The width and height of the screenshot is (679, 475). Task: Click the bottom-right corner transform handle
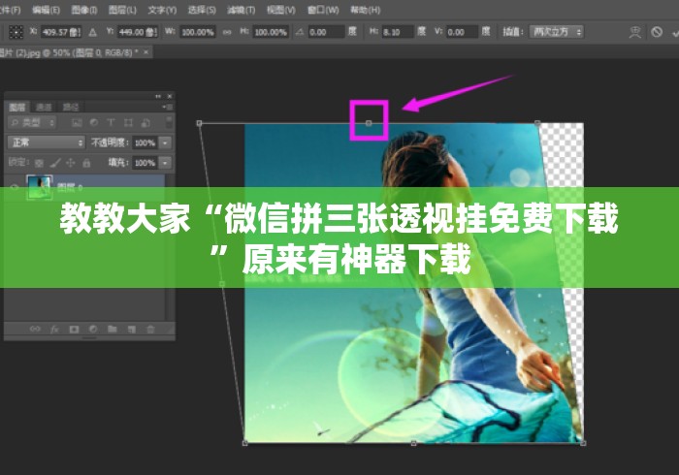(583, 443)
